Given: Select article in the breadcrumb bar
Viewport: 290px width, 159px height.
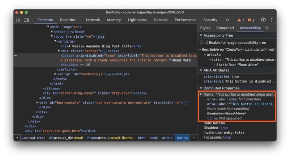Looking at the screenshot, I should click(x=167, y=138).
